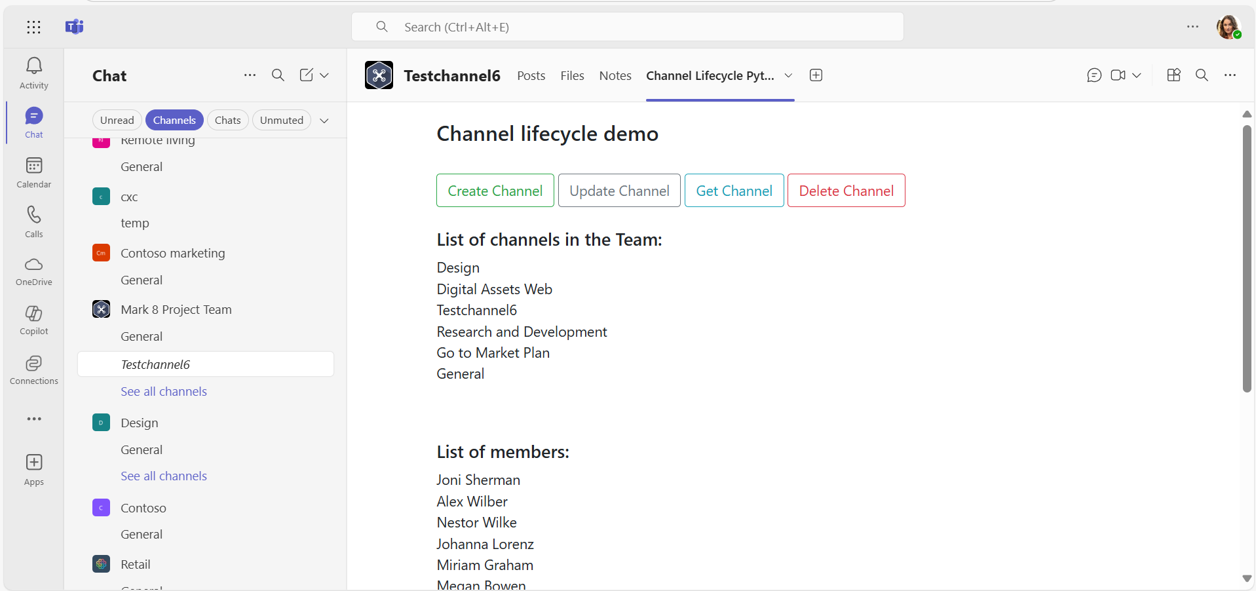Image resolution: width=1256 pixels, height=591 pixels.
Task: Click the Create Channel button
Action: [495, 191]
